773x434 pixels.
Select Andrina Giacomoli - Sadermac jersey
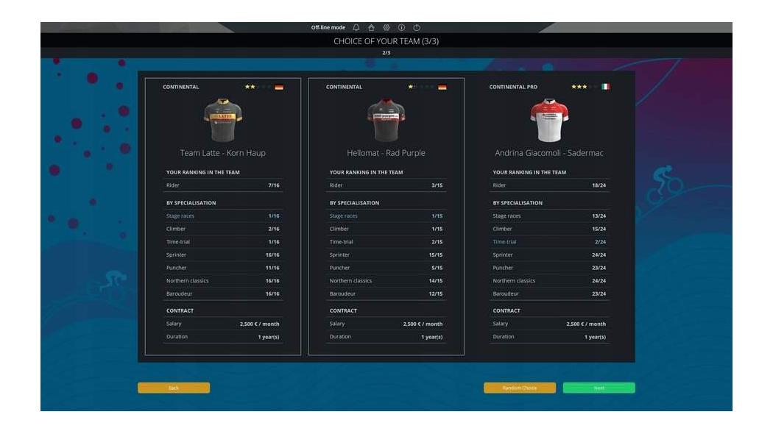(x=549, y=120)
